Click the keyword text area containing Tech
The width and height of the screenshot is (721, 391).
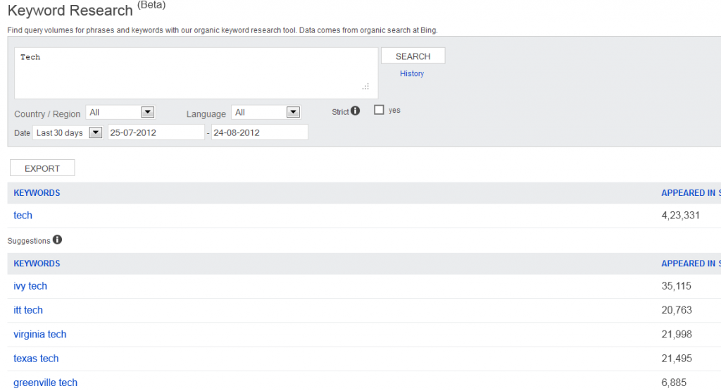pyautogui.click(x=196, y=73)
